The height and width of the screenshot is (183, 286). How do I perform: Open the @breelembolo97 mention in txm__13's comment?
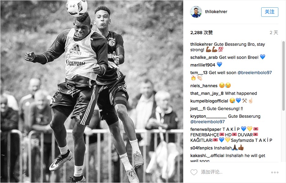coord(254,73)
